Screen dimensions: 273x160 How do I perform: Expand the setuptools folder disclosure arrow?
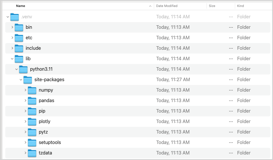(25, 142)
